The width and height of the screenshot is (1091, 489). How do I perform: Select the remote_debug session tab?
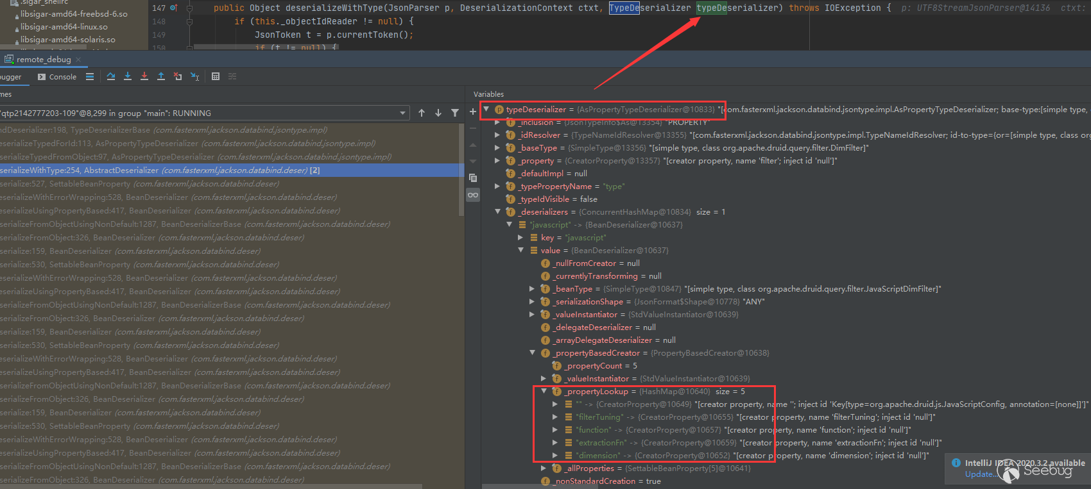pyautogui.click(x=43, y=60)
